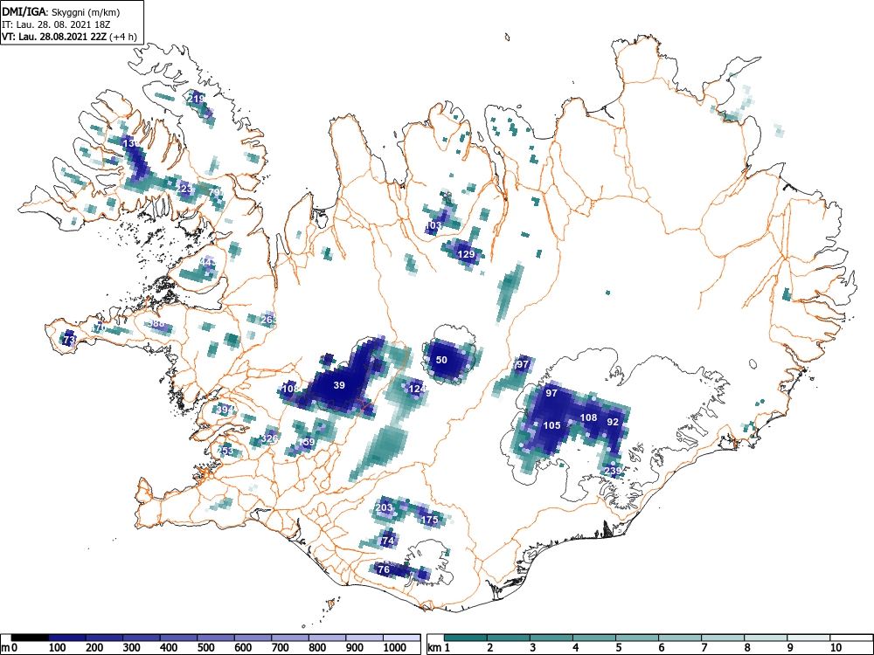
Task: Click the '500' label on the metre legend
Action: tap(206, 648)
